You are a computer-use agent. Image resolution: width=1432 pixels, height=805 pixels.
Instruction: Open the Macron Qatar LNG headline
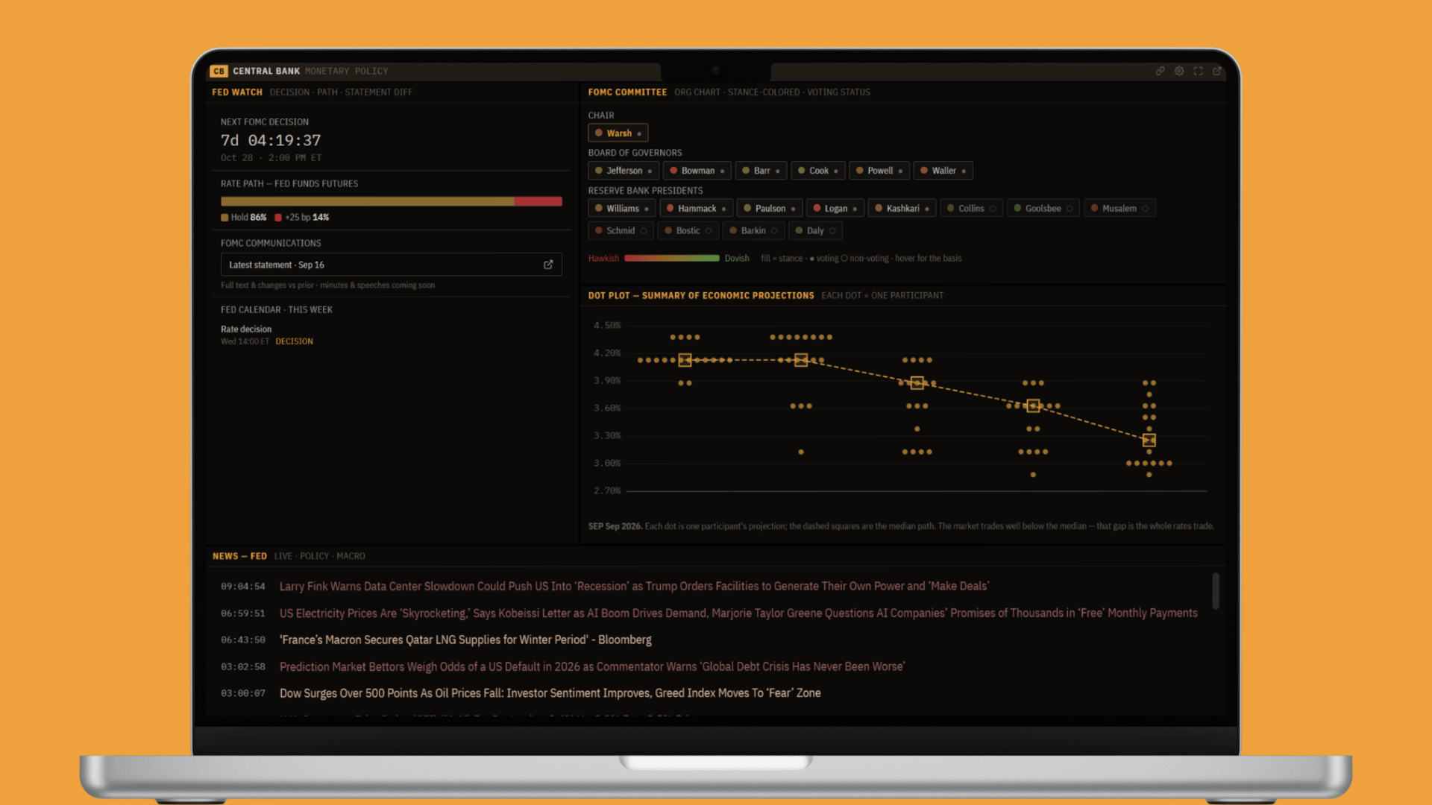(465, 640)
